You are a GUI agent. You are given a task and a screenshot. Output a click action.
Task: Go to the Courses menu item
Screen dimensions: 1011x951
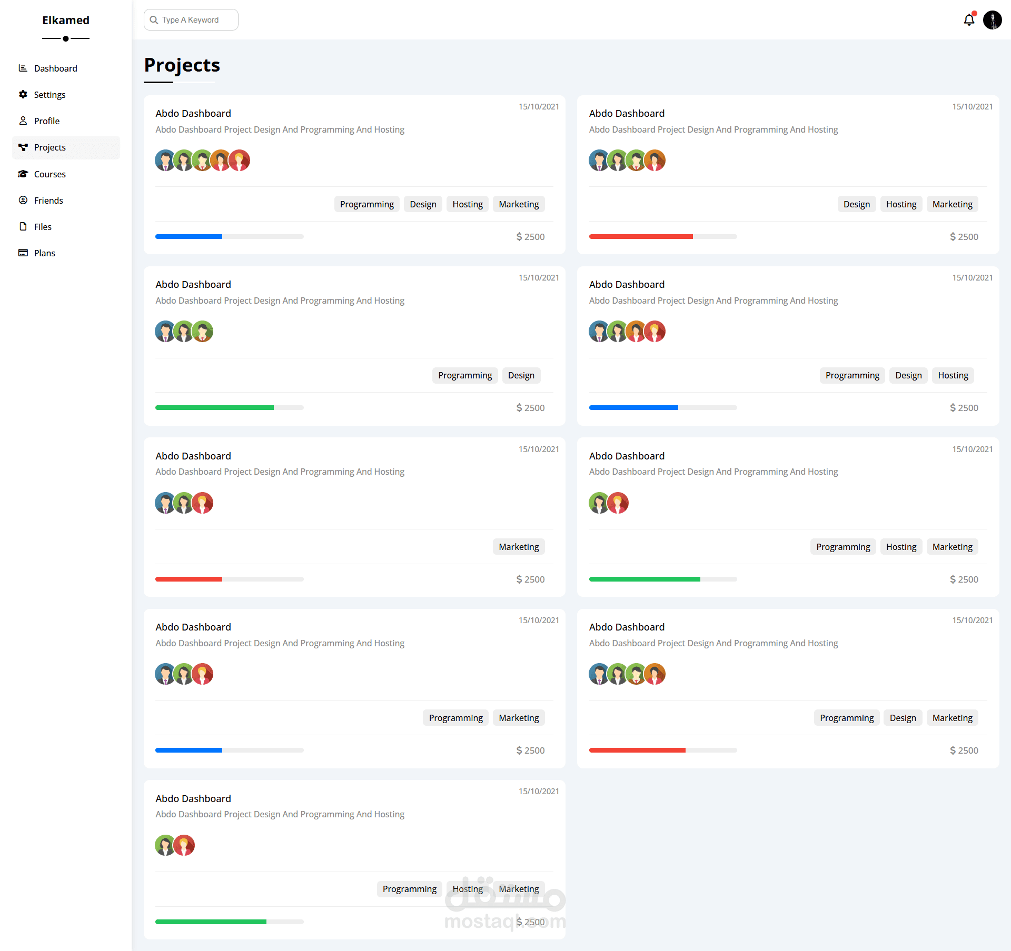pyautogui.click(x=50, y=174)
